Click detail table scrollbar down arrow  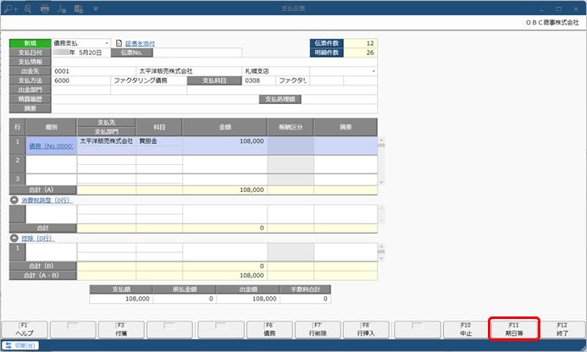coord(381,182)
